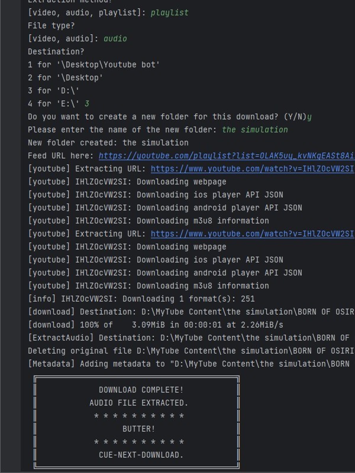Click the "CUE-NEXT-DOWNLOAD." banner text
The width and height of the screenshot is (355, 473).
[x=141, y=455]
